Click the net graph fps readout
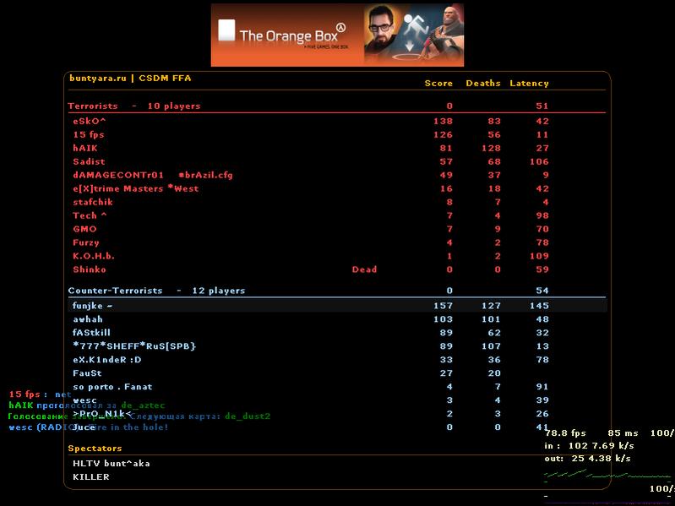This screenshot has width=675, height=506. click(565, 433)
